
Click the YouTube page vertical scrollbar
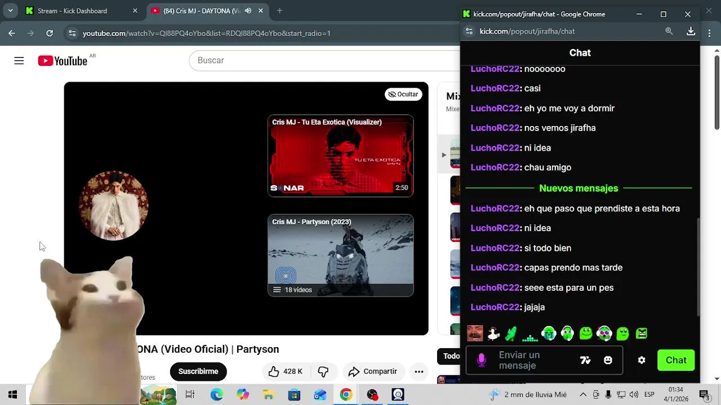pos(716,93)
